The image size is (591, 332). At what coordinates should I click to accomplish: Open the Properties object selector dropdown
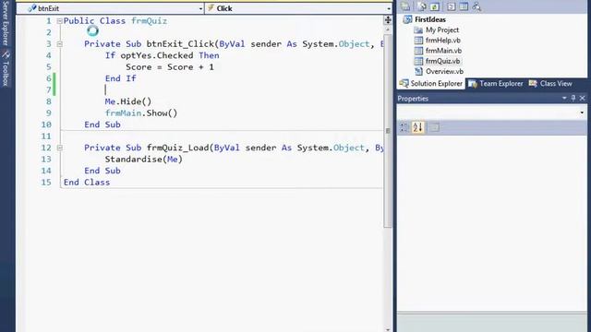coord(582,113)
